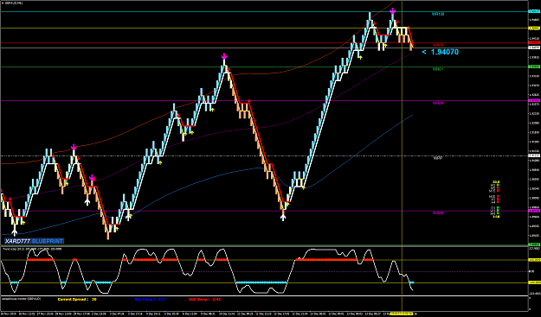The height and width of the screenshot is (317, 541).
Task: Click the blue Buy Swap value
Action: [x=151, y=300]
